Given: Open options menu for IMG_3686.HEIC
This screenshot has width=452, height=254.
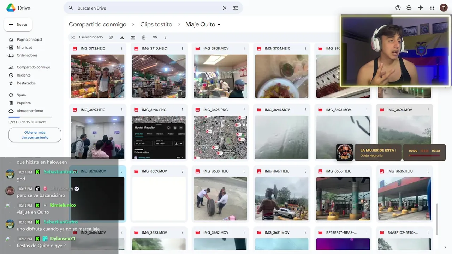Looking at the screenshot, I should [x=367, y=171].
